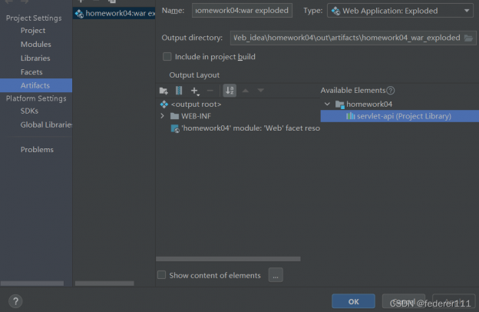Screen dimensions: 479x312
Task: Click the OK button
Action: pos(353,301)
